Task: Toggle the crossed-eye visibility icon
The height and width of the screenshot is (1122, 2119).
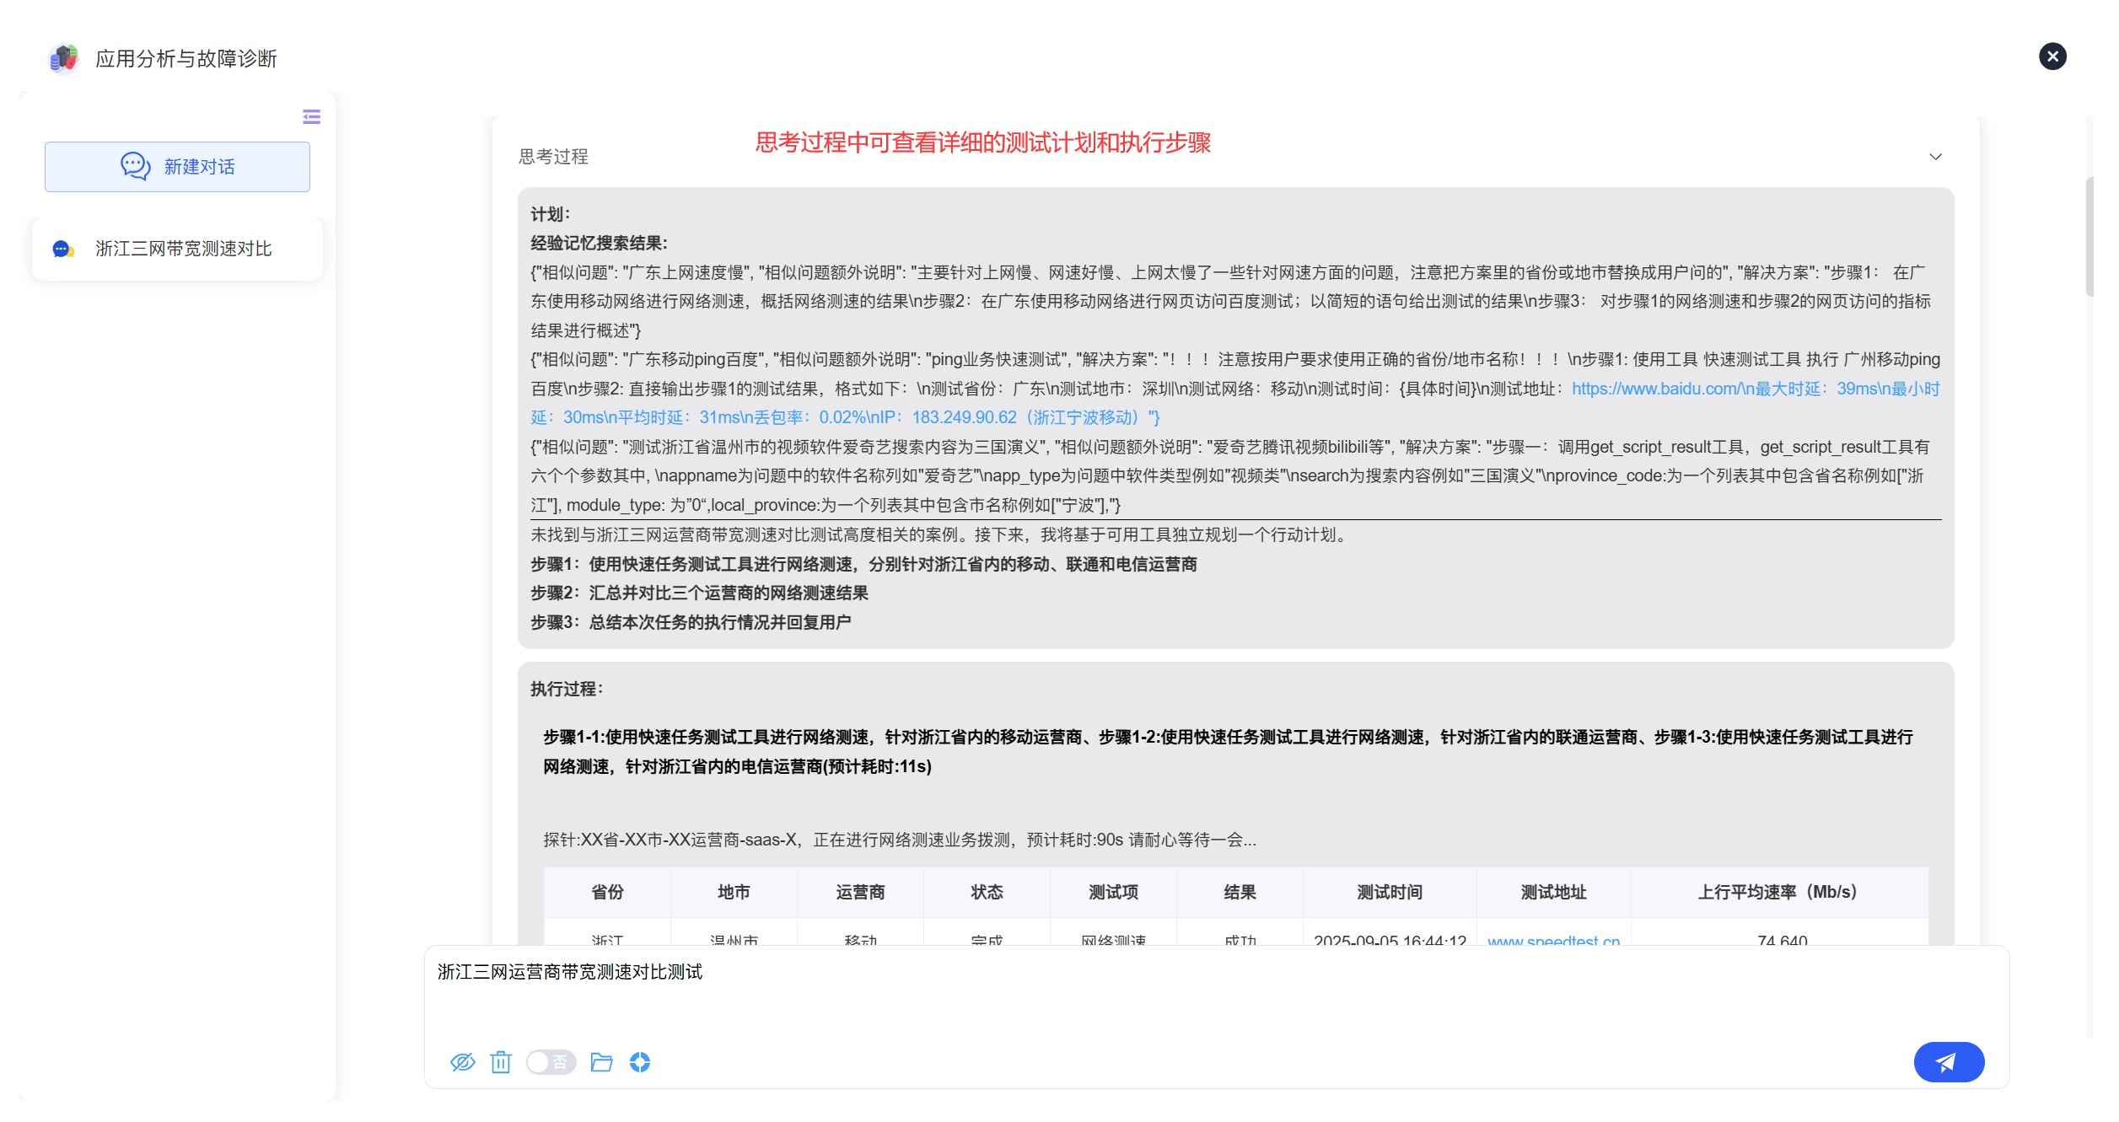Action: tap(462, 1061)
